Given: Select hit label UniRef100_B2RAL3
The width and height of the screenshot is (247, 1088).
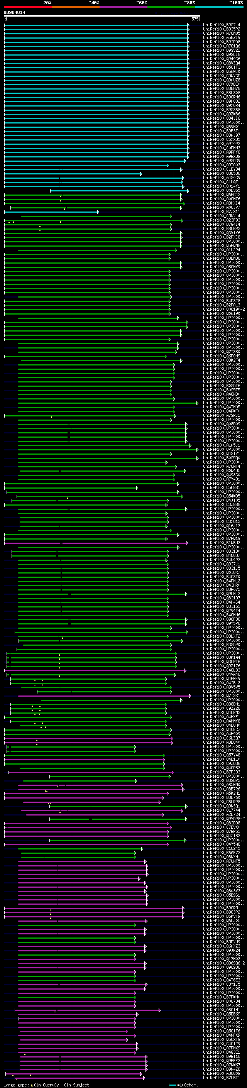Looking at the screenshot, I should [x=221, y=305].
